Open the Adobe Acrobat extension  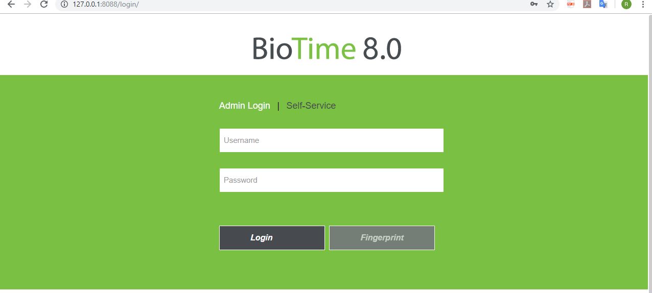pyautogui.click(x=587, y=4)
